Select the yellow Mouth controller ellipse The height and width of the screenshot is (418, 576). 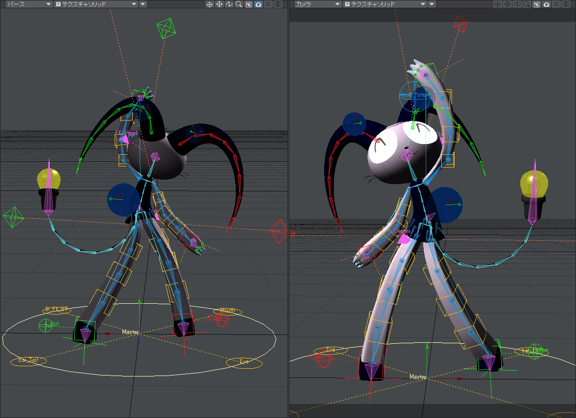coord(227,311)
